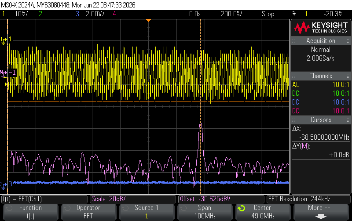Click the FFT Resolution: 244kHz readout
Screen dimensions: 352x221
point(309,199)
